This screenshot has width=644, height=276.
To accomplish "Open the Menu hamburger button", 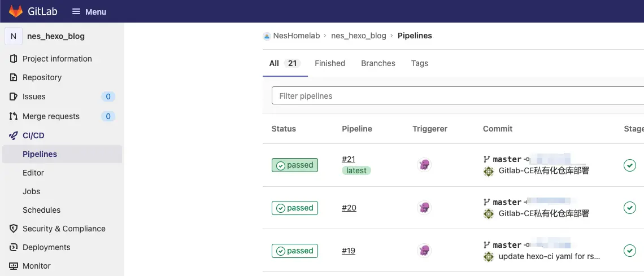I will [89, 11].
